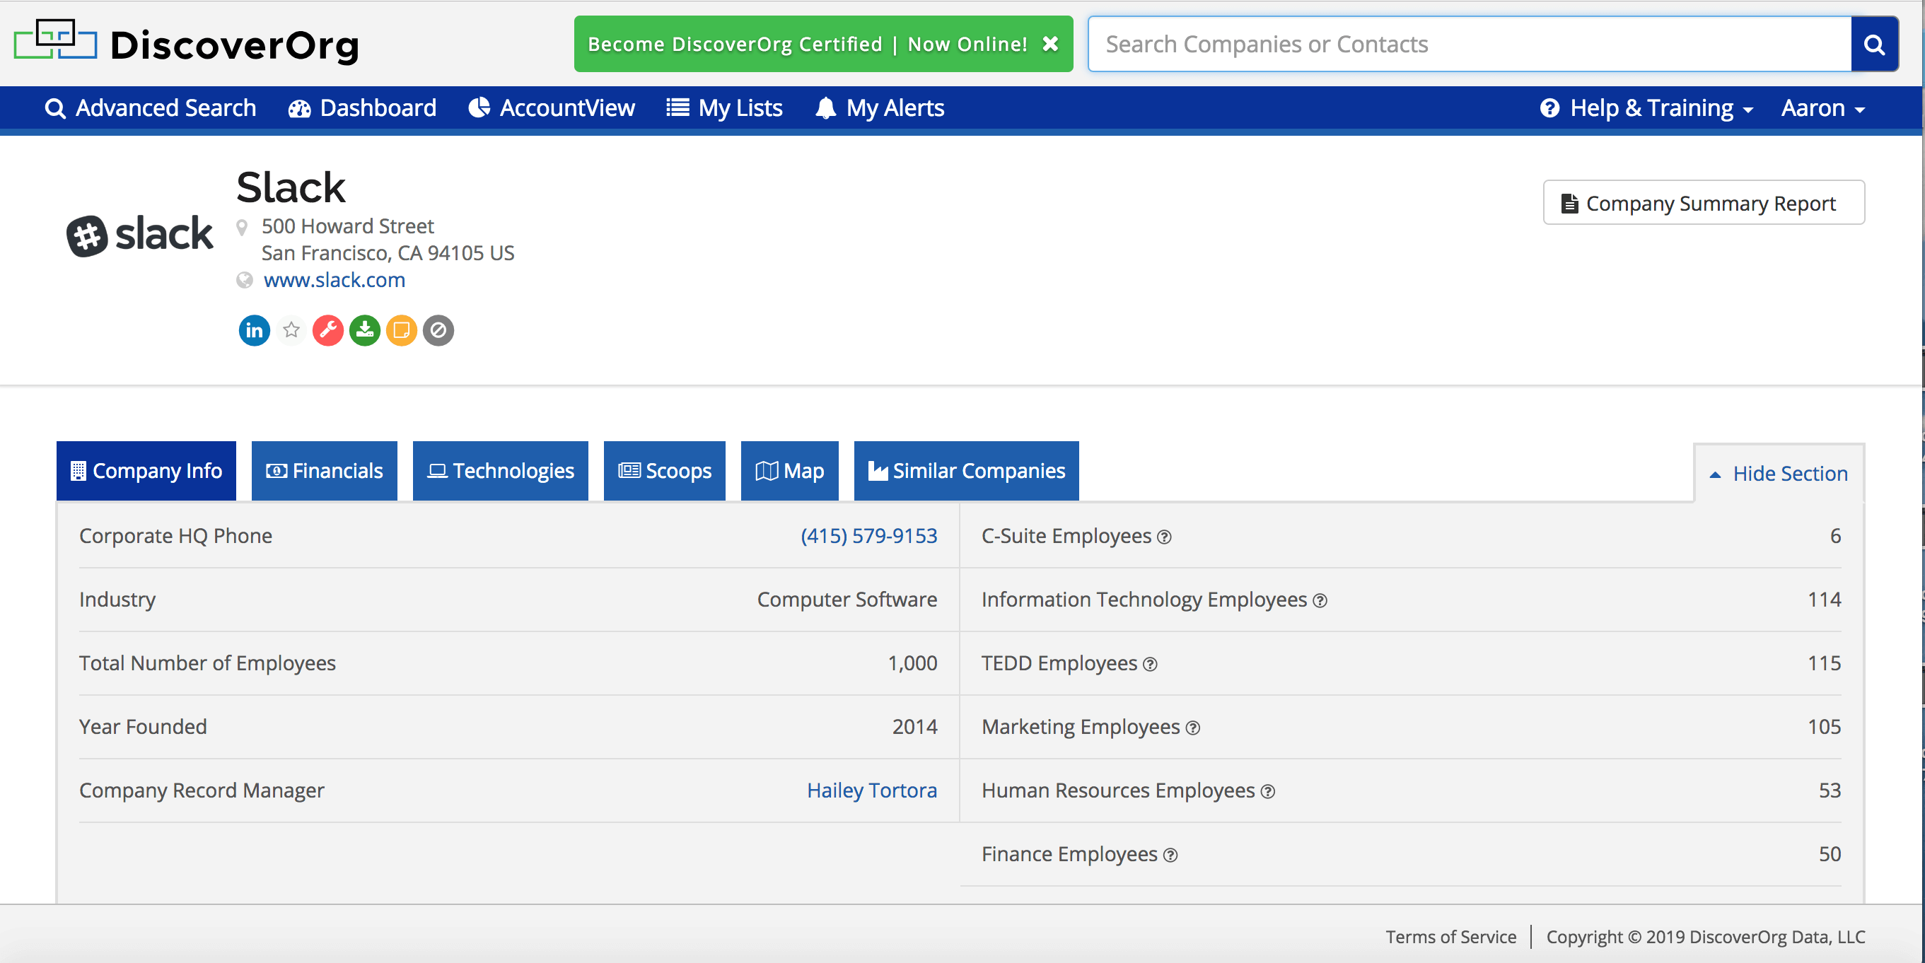Screen dimensions: 1925x963
Task: Select the Company Info tab
Action: 146,471
